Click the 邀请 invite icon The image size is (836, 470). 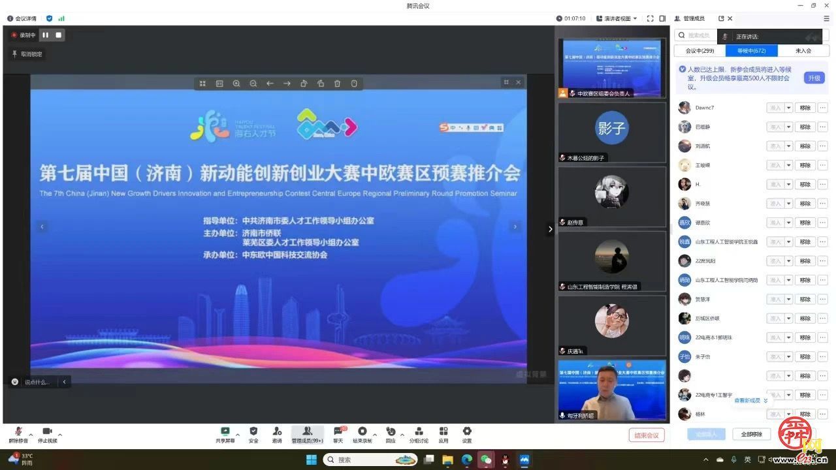point(276,432)
